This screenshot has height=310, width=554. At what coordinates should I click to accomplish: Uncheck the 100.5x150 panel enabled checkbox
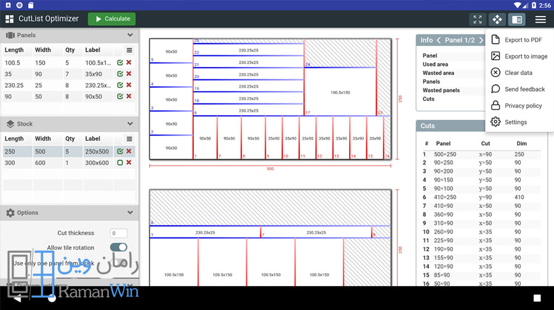[120, 63]
